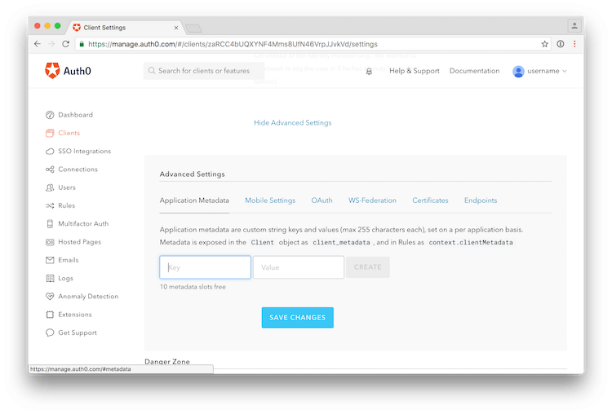Click the Chrome profile icon at top right
Viewport: 612px width, 414px height.
click(574, 26)
